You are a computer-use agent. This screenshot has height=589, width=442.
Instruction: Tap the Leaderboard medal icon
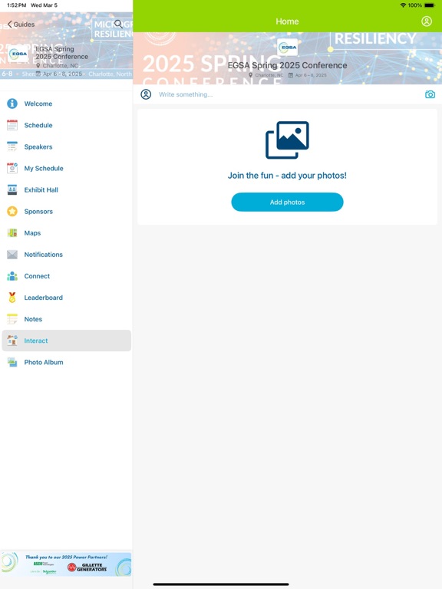(x=12, y=298)
